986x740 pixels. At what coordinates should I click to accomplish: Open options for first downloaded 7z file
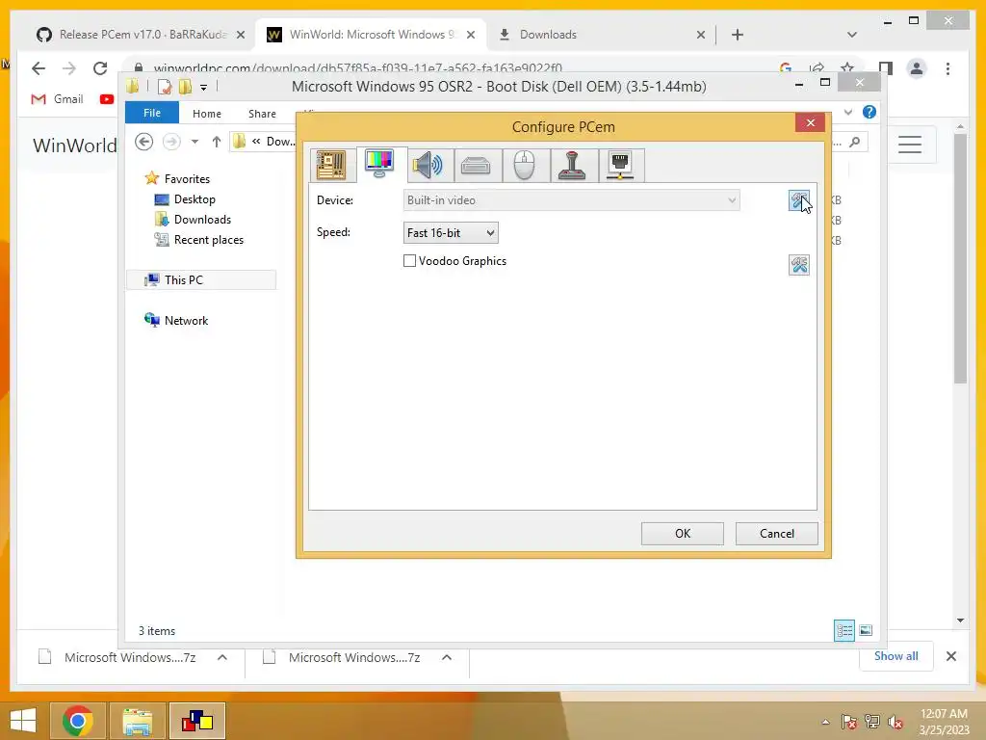click(x=222, y=657)
